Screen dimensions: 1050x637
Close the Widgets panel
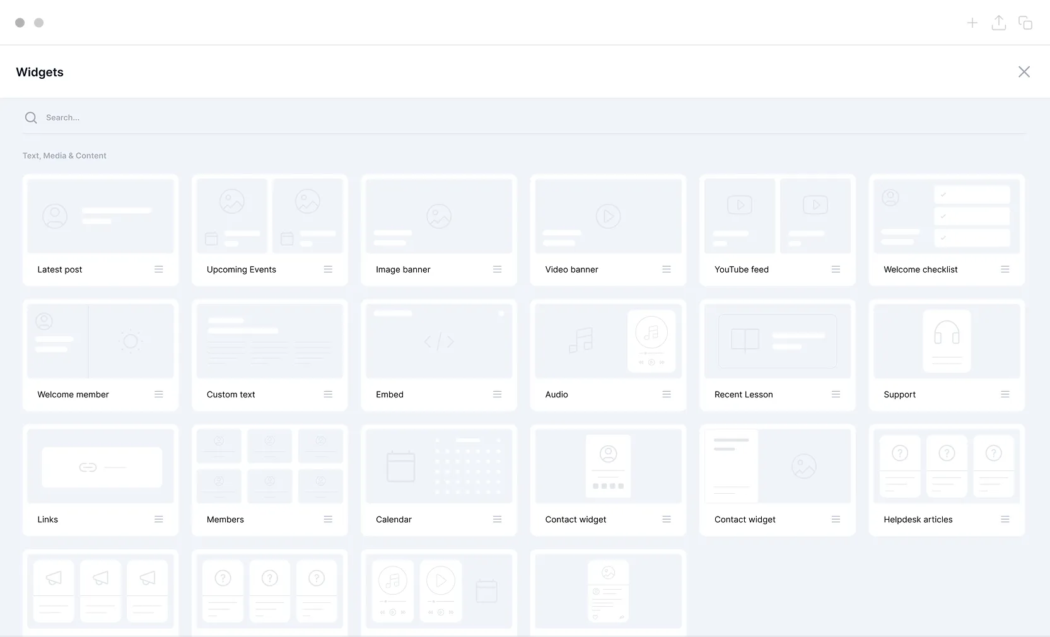pos(1024,72)
